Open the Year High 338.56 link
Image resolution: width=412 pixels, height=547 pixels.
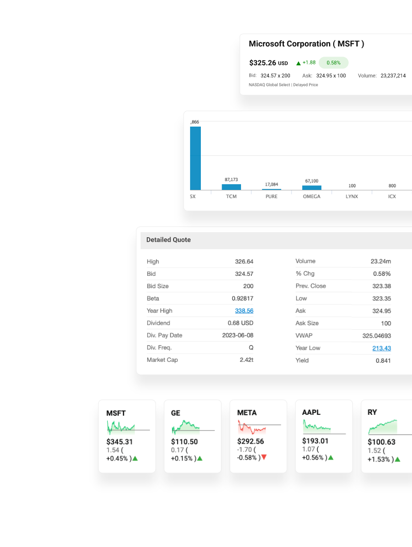[244, 311]
